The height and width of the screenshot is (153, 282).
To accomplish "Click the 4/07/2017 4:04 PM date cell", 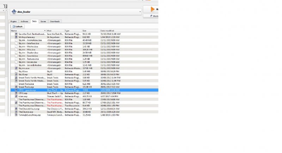I will 109,96.
